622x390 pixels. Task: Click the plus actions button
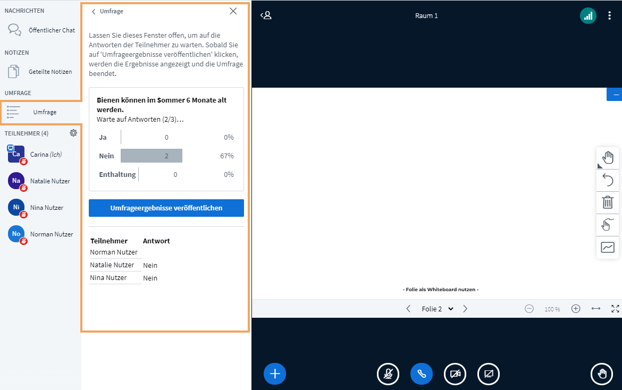pyautogui.click(x=275, y=374)
